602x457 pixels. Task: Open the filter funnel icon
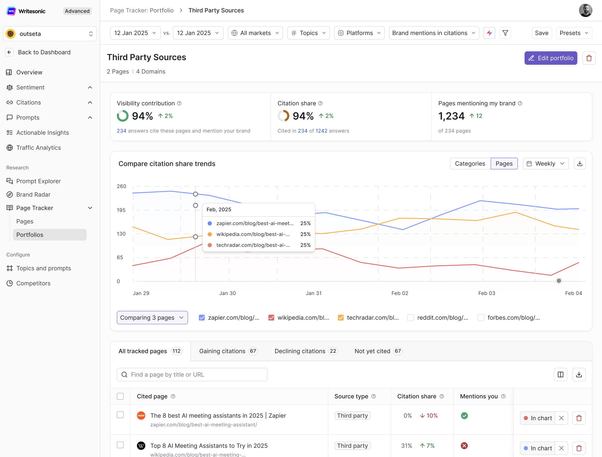505,33
